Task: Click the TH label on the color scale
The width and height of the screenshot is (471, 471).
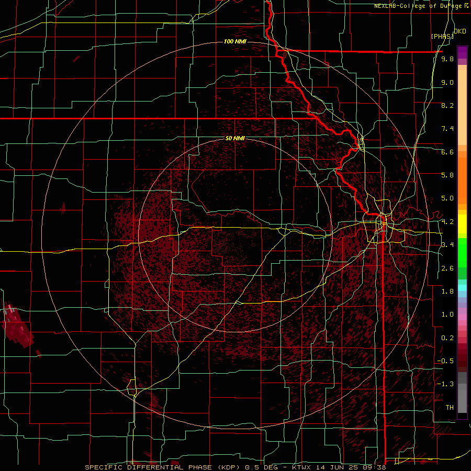Action: pos(450,408)
